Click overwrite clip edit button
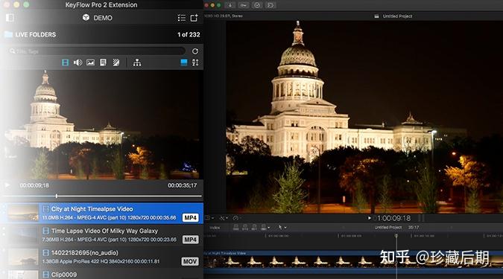The image size is (503, 279). pyautogui.click(x=263, y=228)
